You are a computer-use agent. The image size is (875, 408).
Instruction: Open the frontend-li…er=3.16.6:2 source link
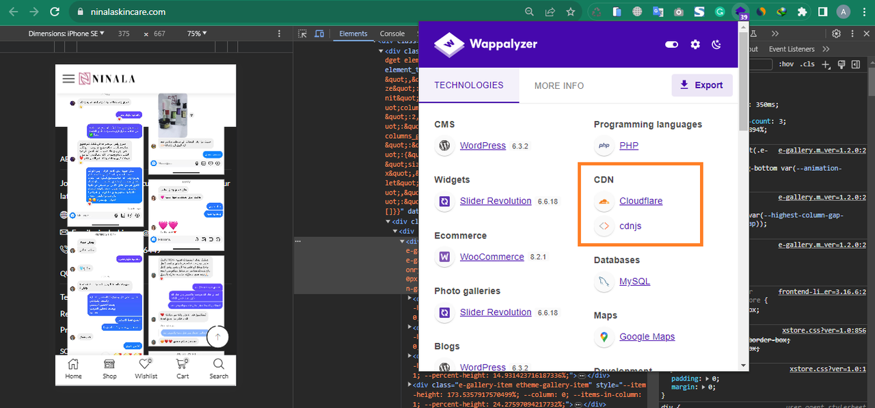click(x=822, y=292)
